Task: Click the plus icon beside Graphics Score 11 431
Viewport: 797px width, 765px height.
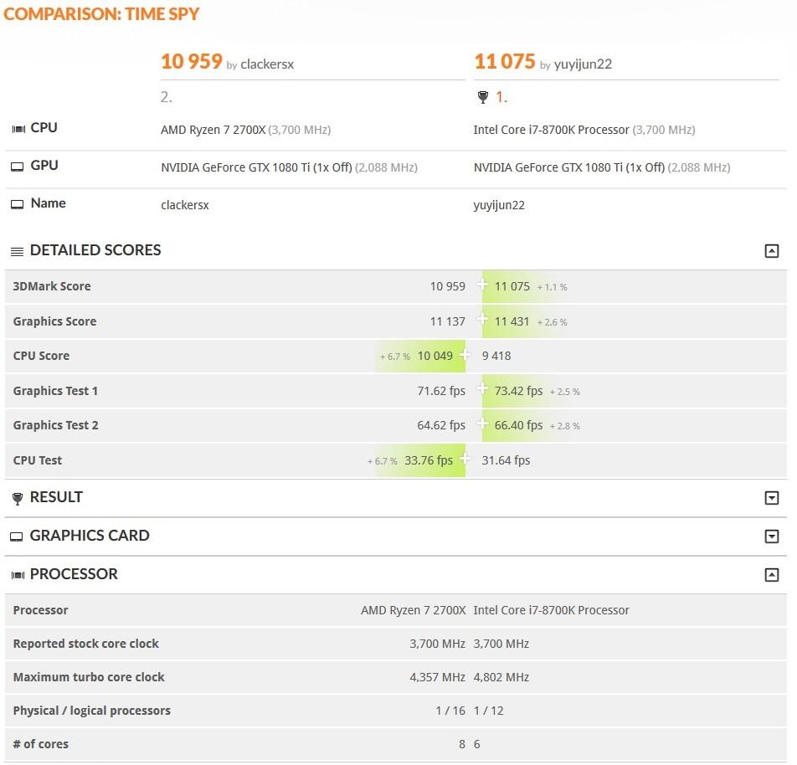Action: (482, 321)
